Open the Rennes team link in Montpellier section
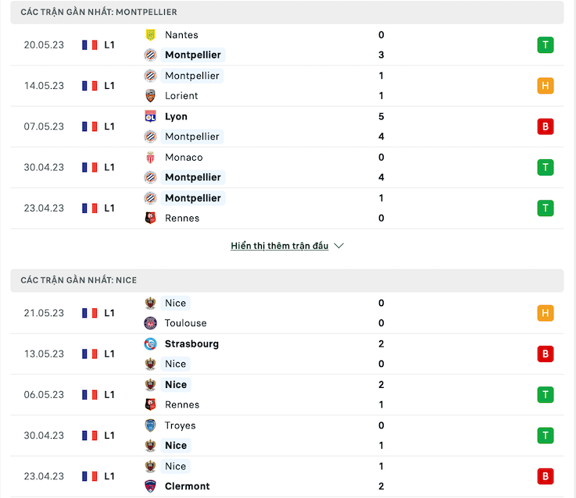The height and width of the screenshot is (498, 576). pyautogui.click(x=182, y=219)
